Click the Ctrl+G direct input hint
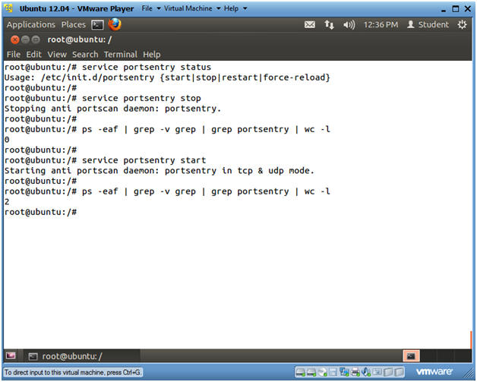The height and width of the screenshot is (382, 477). point(73,372)
